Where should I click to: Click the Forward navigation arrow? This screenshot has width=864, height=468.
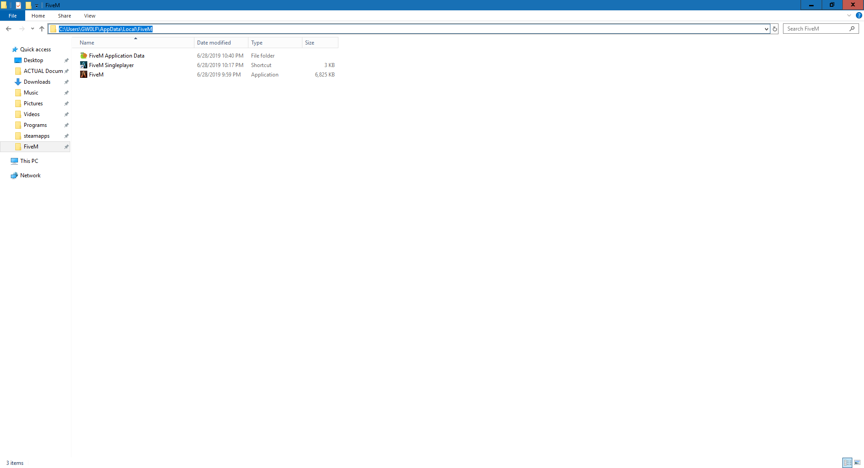(x=22, y=29)
